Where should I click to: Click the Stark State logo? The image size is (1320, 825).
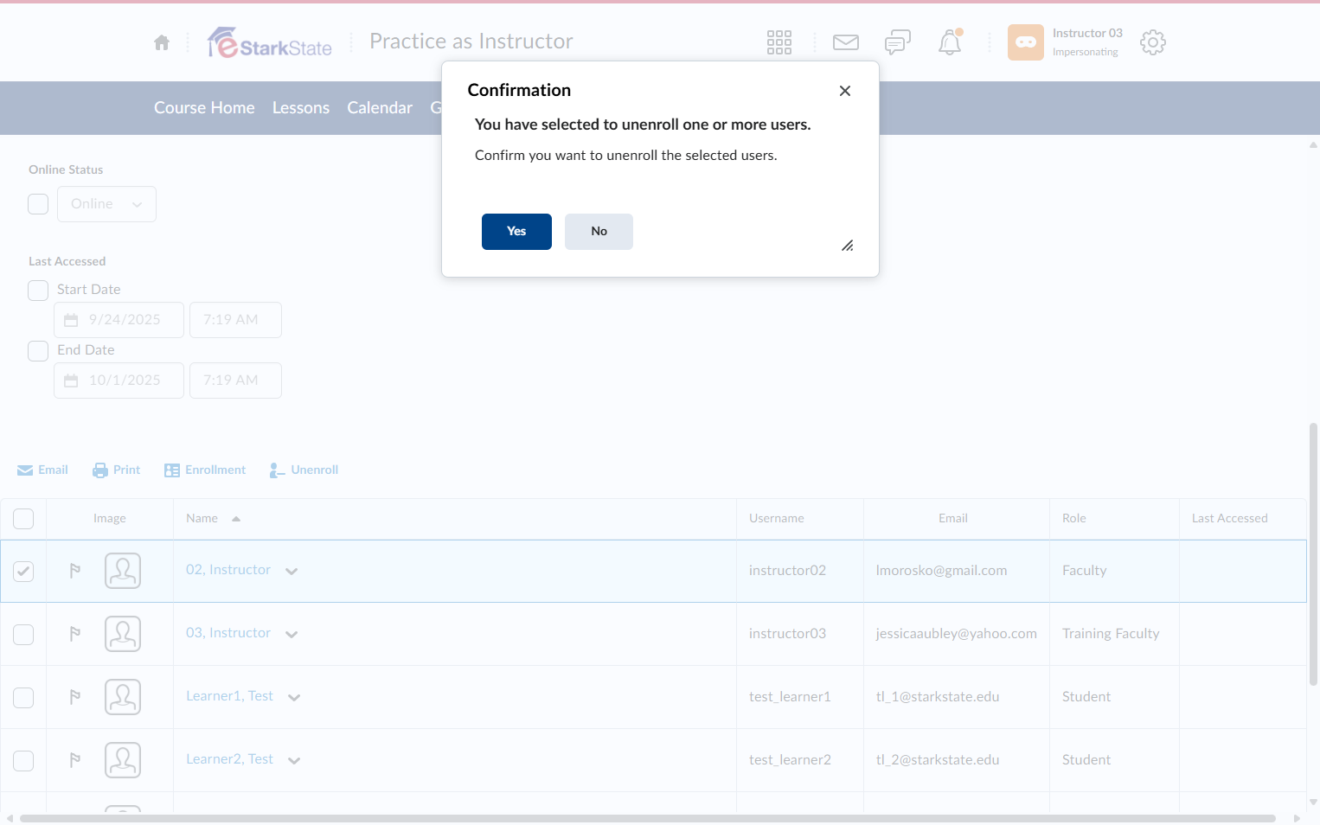270,42
